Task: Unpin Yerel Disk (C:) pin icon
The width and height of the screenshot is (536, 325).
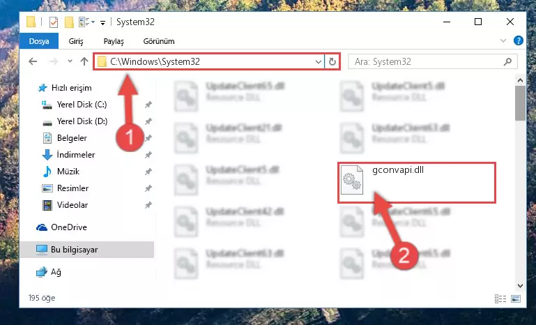Action: (148, 105)
